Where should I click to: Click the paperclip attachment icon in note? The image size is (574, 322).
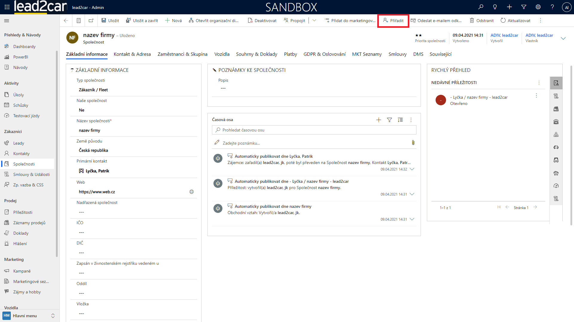(x=413, y=143)
